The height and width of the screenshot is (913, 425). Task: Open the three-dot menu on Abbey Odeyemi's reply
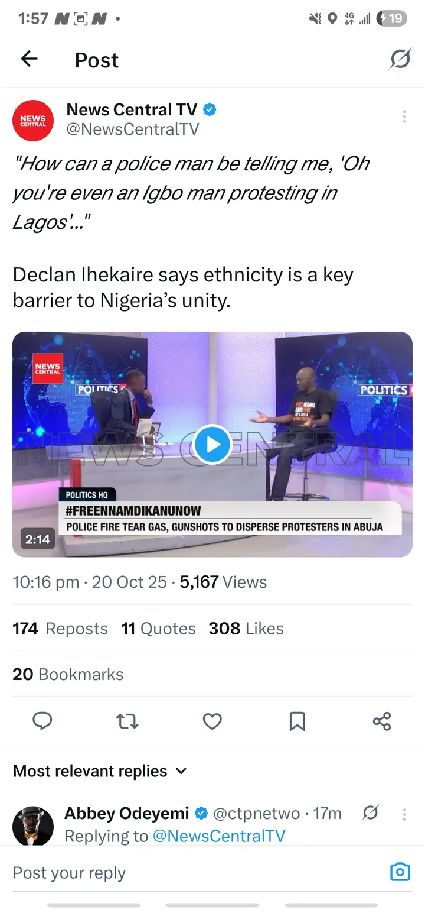[x=404, y=814]
